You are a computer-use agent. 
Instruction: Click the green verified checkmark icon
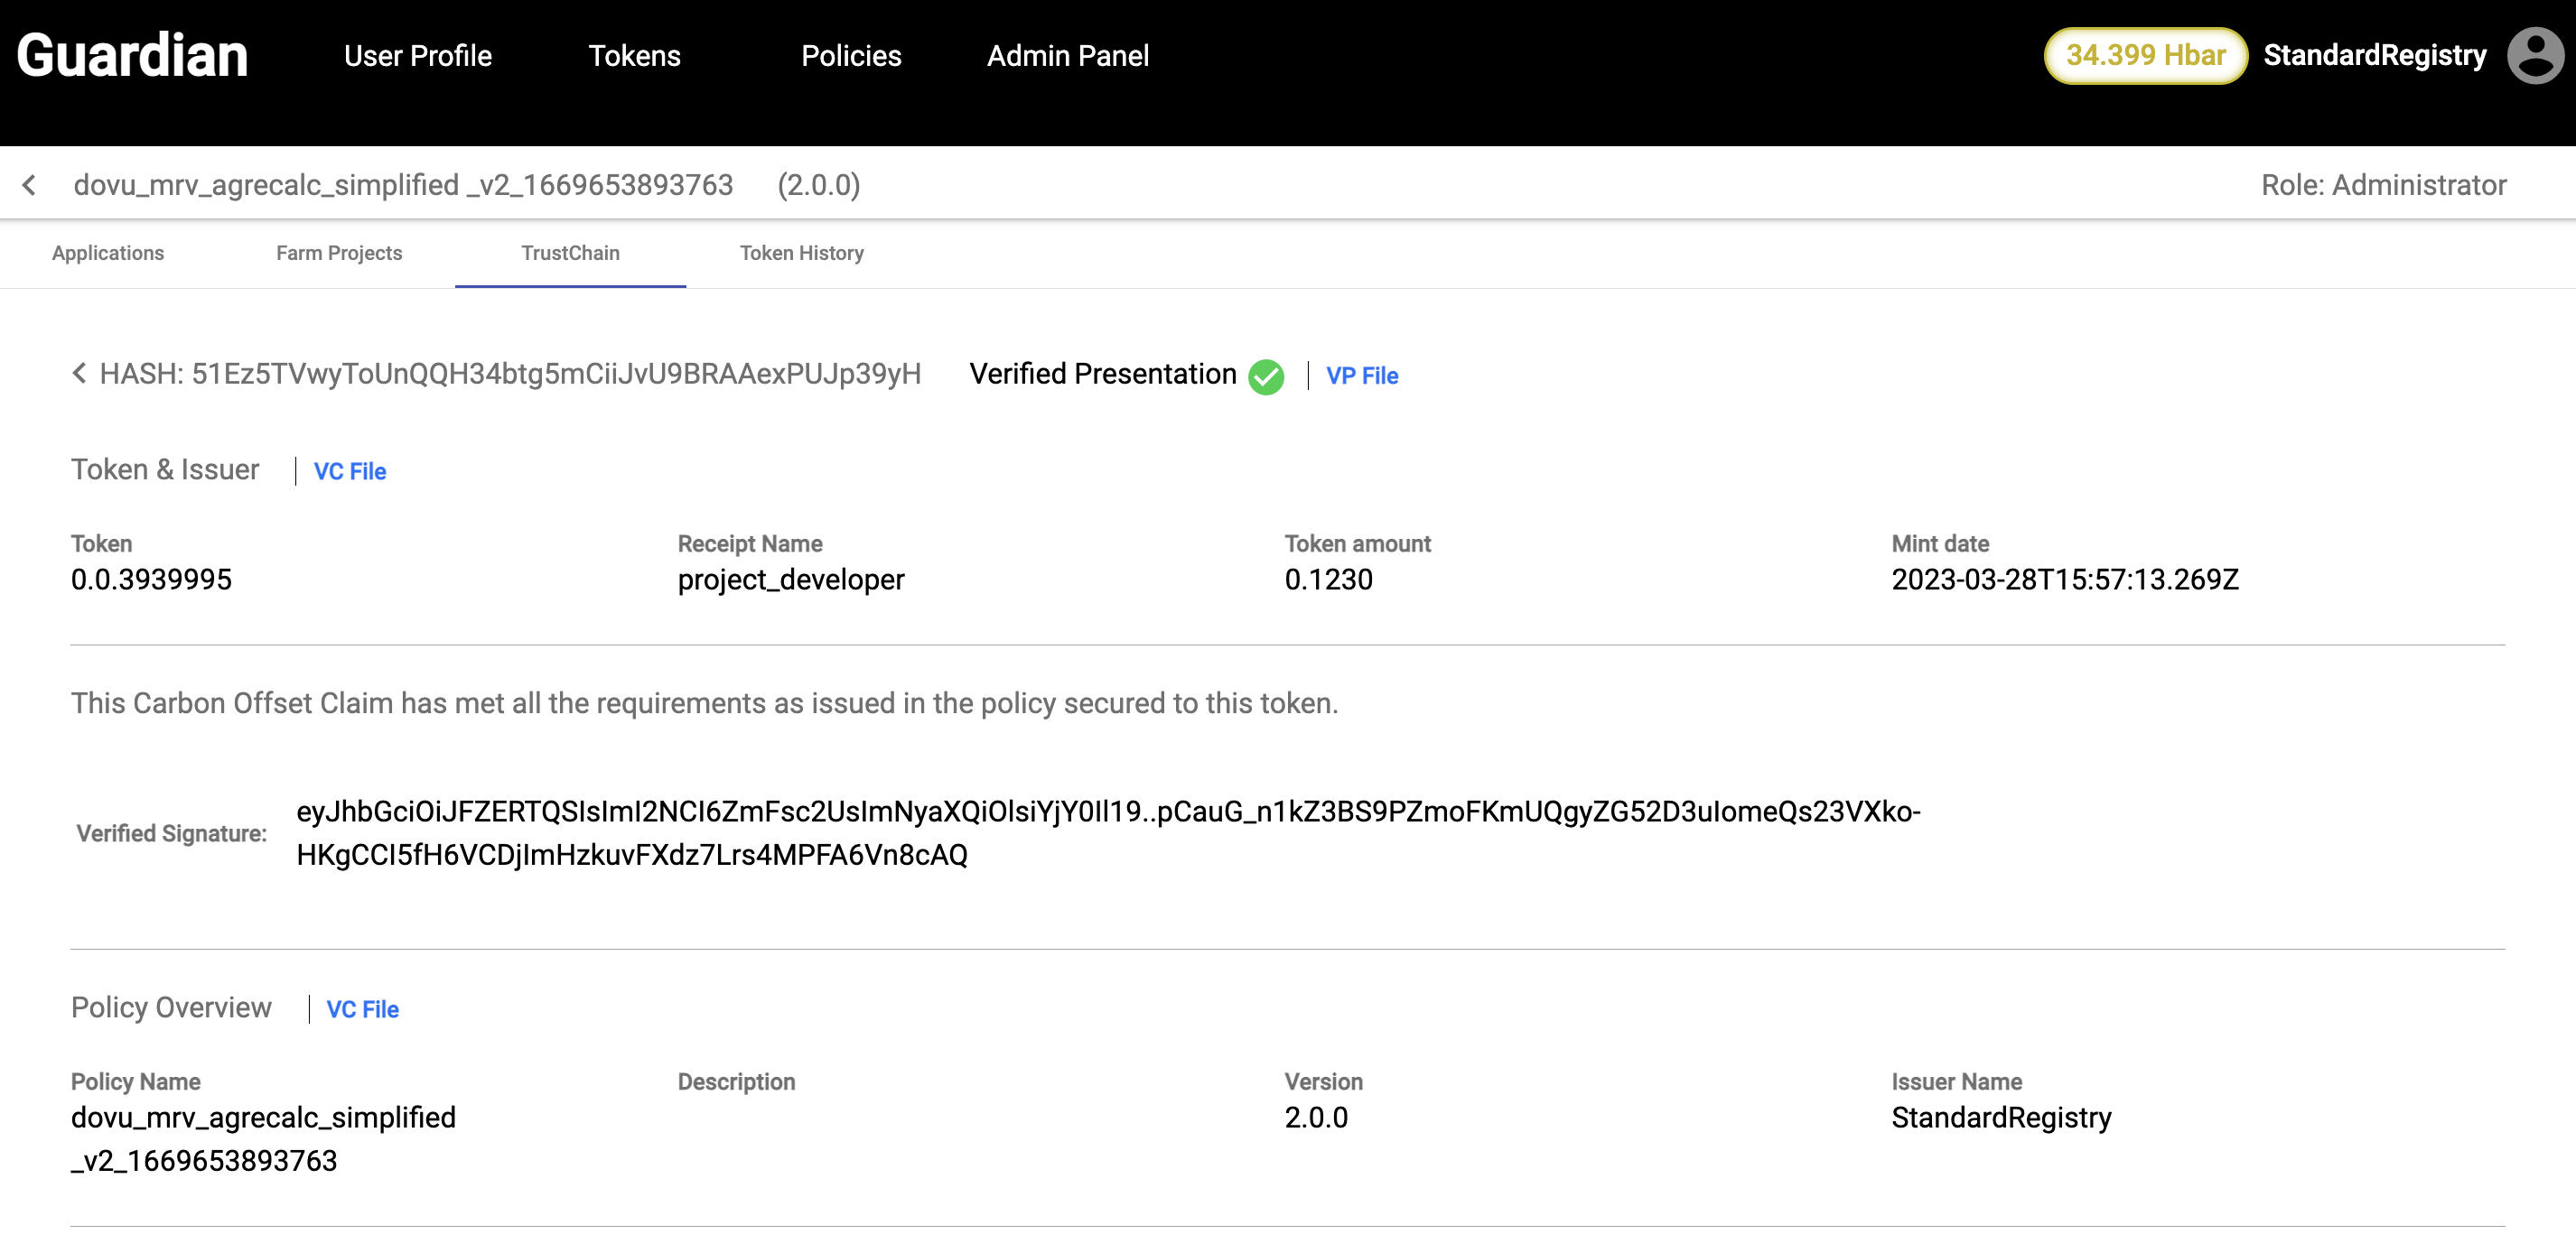click(1266, 376)
